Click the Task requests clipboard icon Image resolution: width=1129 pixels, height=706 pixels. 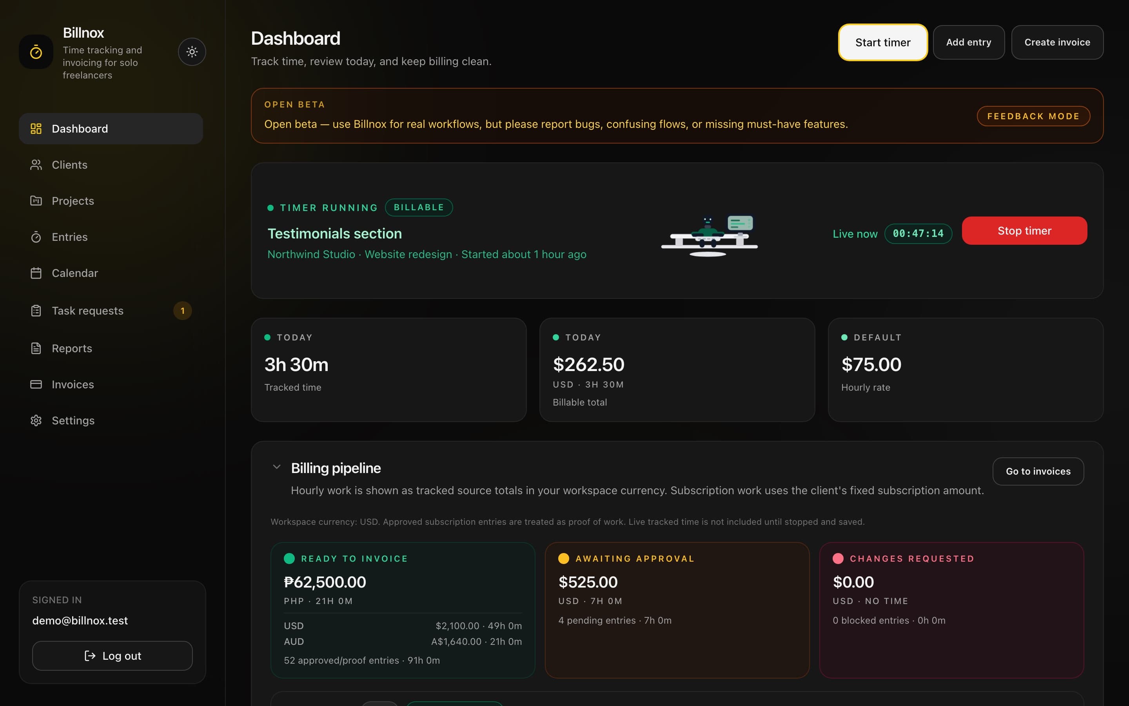point(36,311)
